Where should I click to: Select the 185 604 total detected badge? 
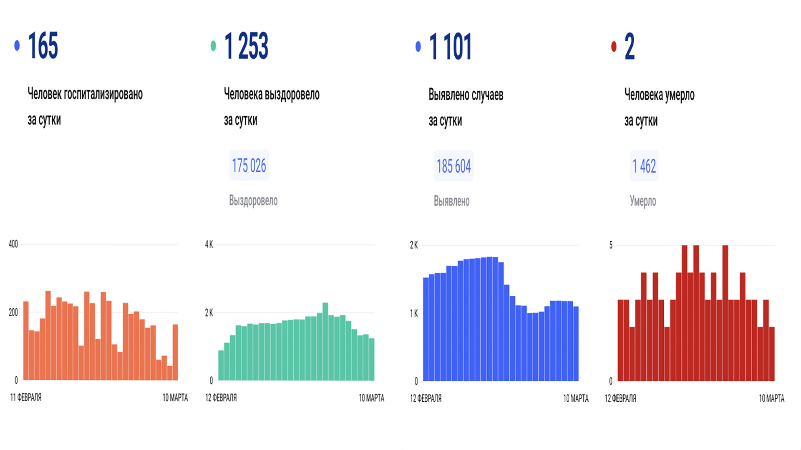453,166
